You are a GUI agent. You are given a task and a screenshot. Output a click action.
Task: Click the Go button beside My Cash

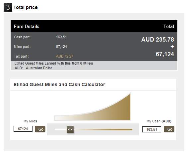tap(169, 129)
